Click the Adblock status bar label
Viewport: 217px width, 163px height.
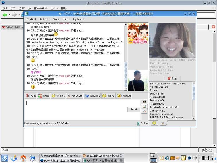pos(207,149)
